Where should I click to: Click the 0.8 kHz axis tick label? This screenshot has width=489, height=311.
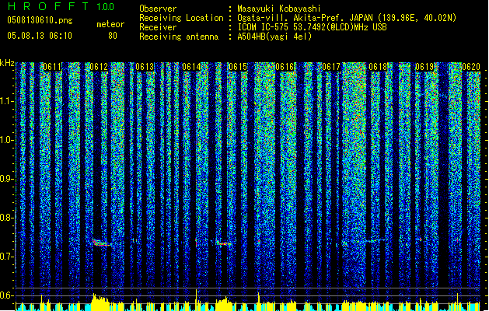pos(7,218)
